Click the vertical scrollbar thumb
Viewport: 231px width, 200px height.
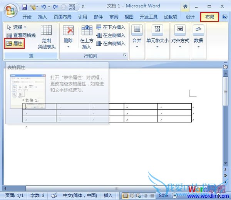click(x=225, y=91)
